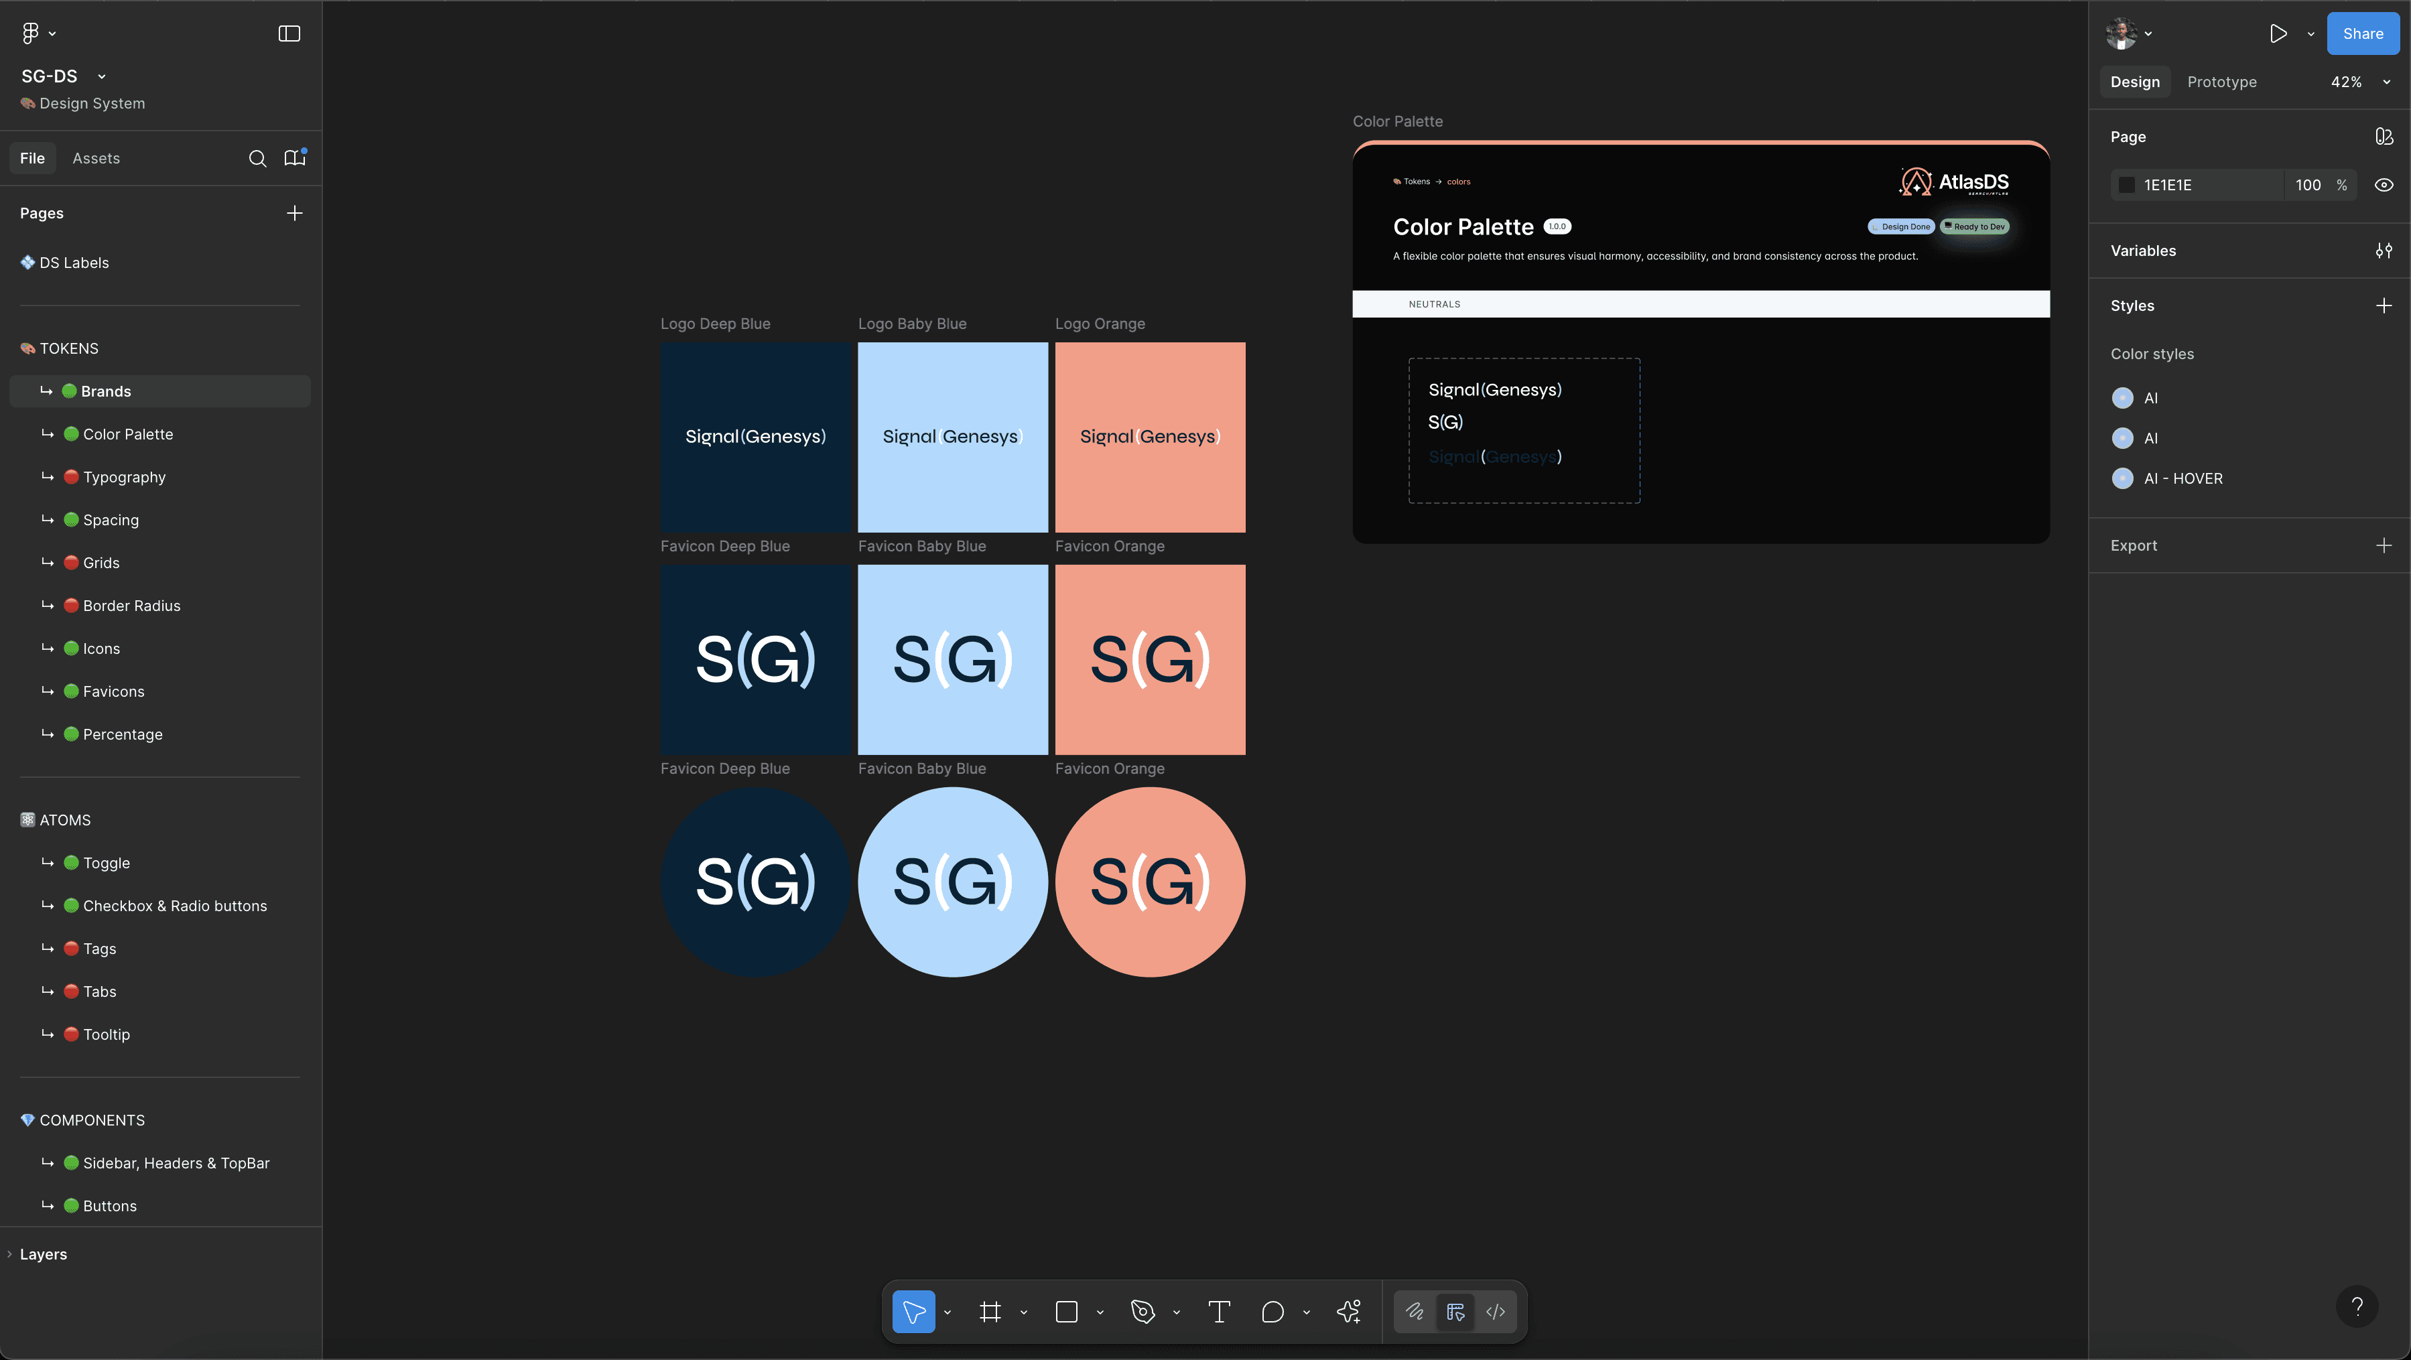
Task: Open the library book icon
Action: [295, 158]
